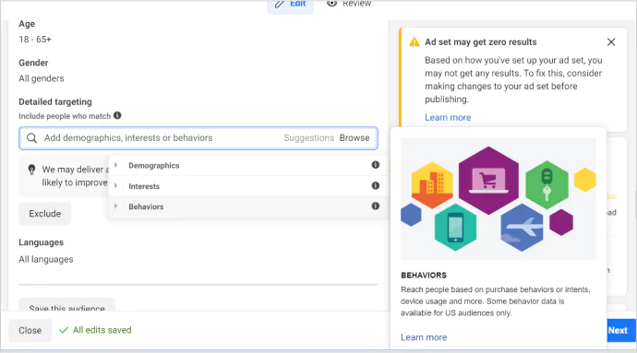Viewport: 637px width, 353px height.
Task: Click the Next button
Action: 620,330
